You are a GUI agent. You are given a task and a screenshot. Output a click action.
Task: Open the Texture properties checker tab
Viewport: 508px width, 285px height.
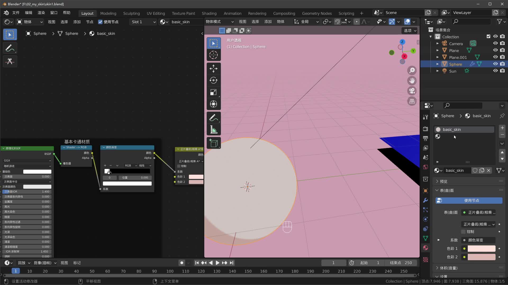tap(425, 260)
